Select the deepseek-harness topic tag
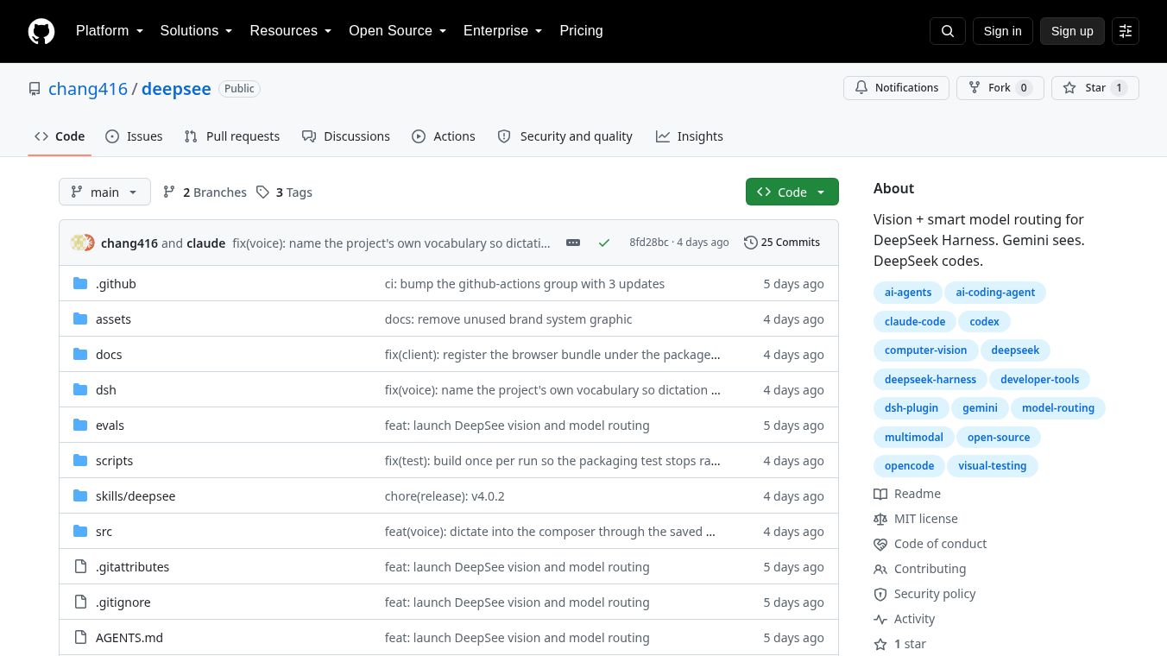The height and width of the screenshot is (656, 1167). pyautogui.click(x=930, y=380)
